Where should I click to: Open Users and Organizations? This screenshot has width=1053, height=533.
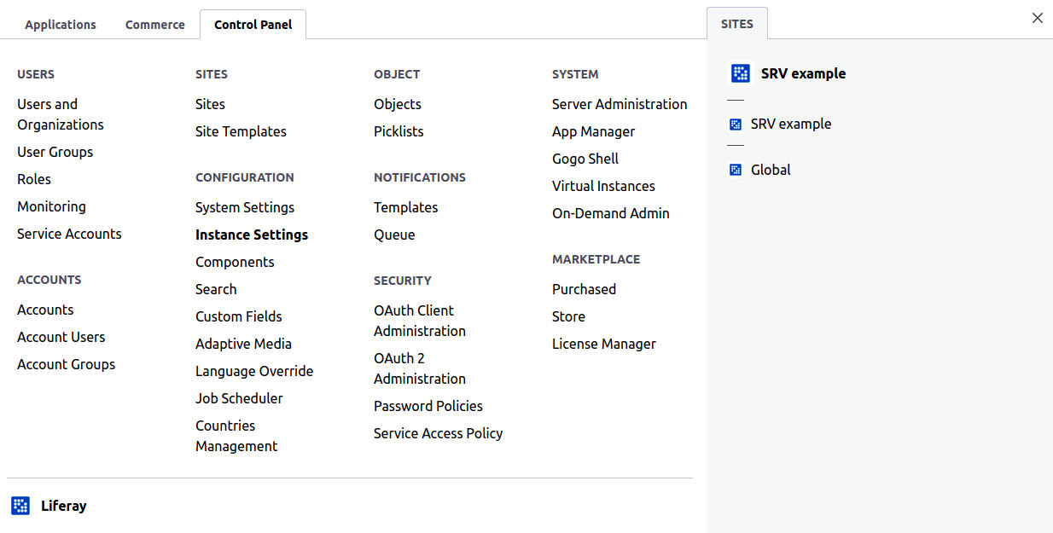pyautogui.click(x=61, y=114)
